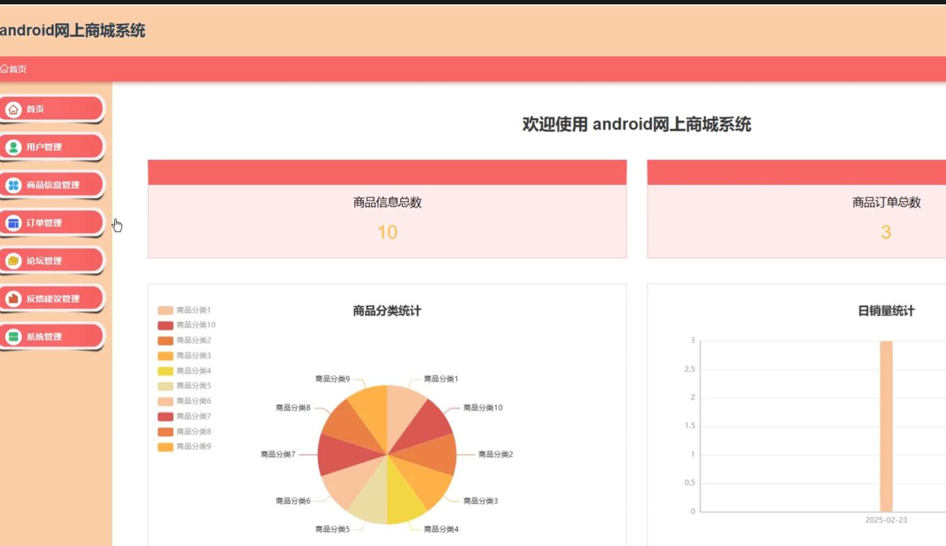Click the blue window icon beside 订单管理
Screen dimensions: 946x546
pos(14,222)
